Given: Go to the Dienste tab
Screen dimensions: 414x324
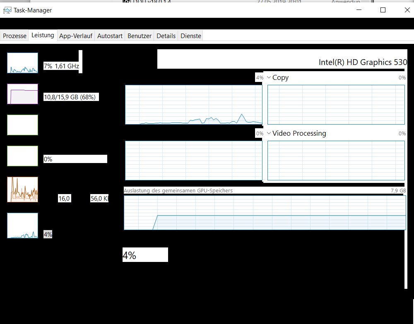Looking at the screenshot, I should [191, 36].
